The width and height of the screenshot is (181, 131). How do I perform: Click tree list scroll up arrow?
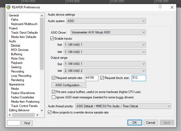pos(42,16)
